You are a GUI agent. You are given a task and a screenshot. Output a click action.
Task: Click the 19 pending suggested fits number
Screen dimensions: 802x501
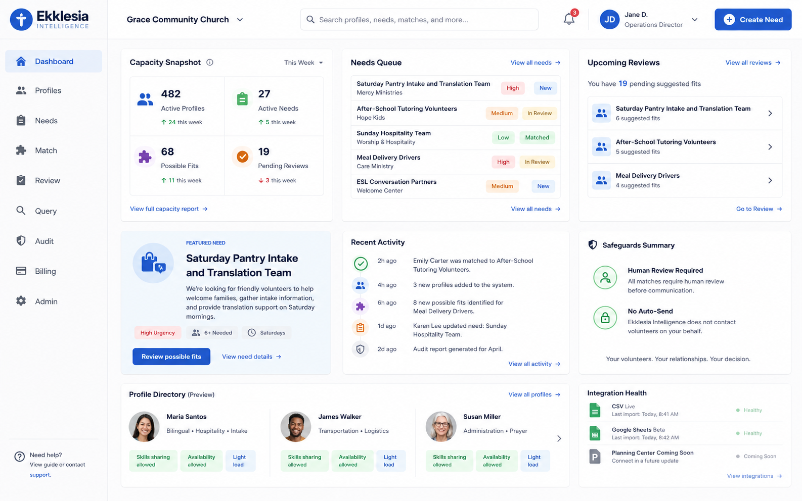point(622,83)
